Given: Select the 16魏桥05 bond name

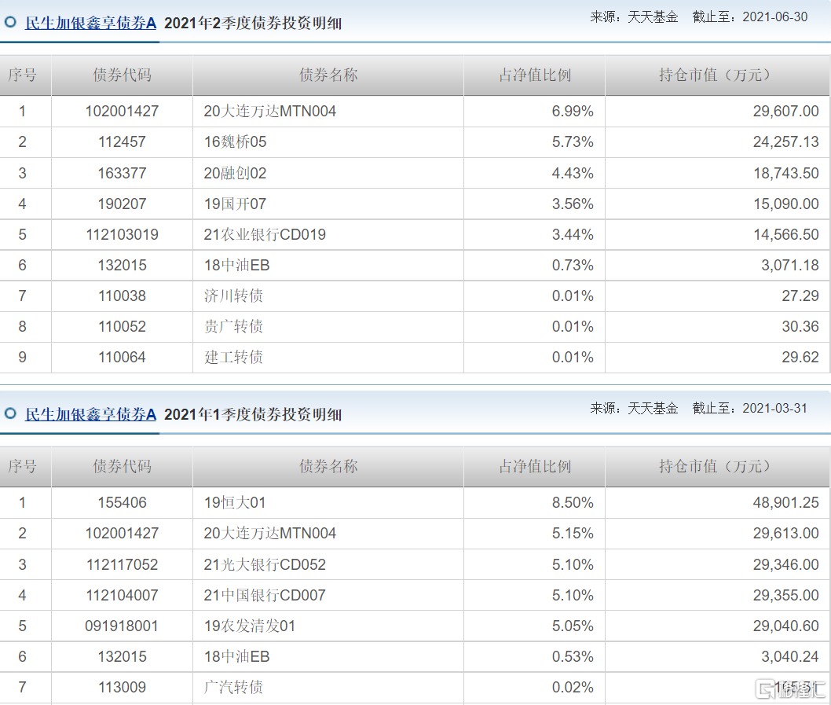Looking at the screenshot, I should [235, 142].
